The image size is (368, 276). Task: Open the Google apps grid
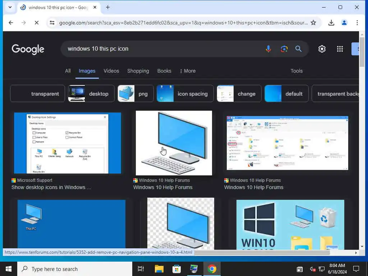click(340, 49)
